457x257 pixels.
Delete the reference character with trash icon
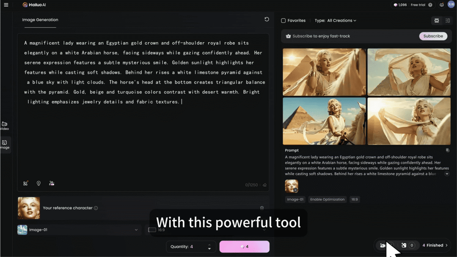(x=262, y=208)
